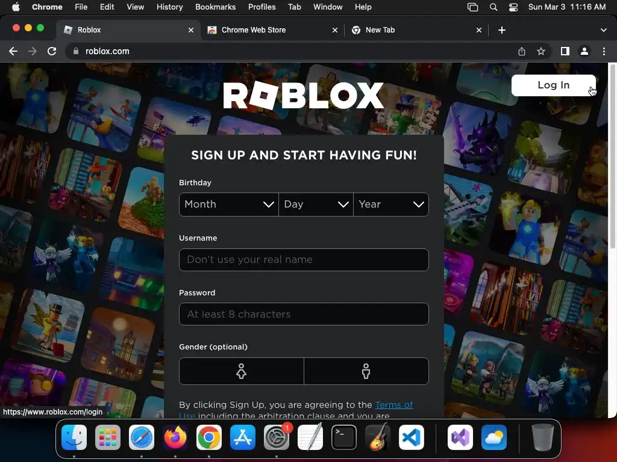Open Visual Studio from the dock

460,437
